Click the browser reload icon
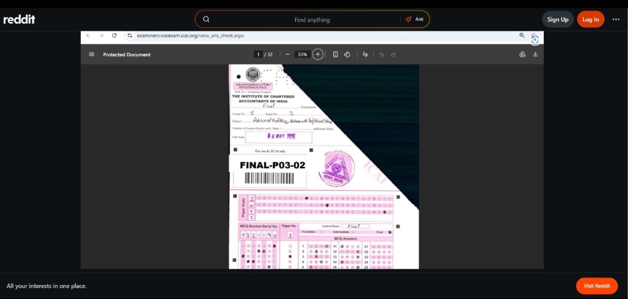Image resolution: width=628 pixels, height=299 pixels. pyautogui.click(x=114, y=35)
